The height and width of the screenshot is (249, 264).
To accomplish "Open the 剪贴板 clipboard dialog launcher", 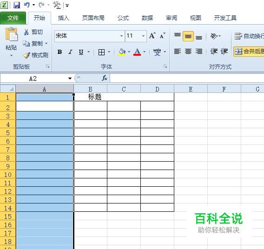I will pos(48,66).
